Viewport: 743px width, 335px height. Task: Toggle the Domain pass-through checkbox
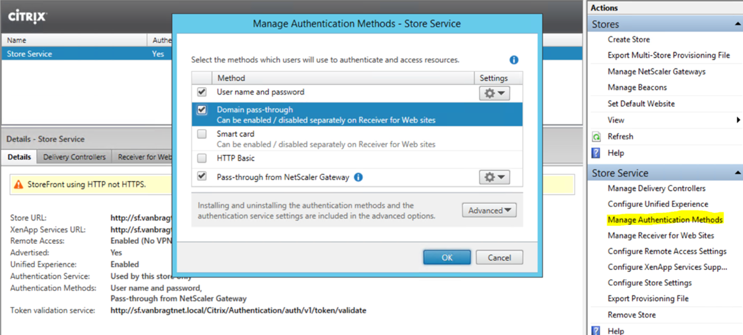202,110
